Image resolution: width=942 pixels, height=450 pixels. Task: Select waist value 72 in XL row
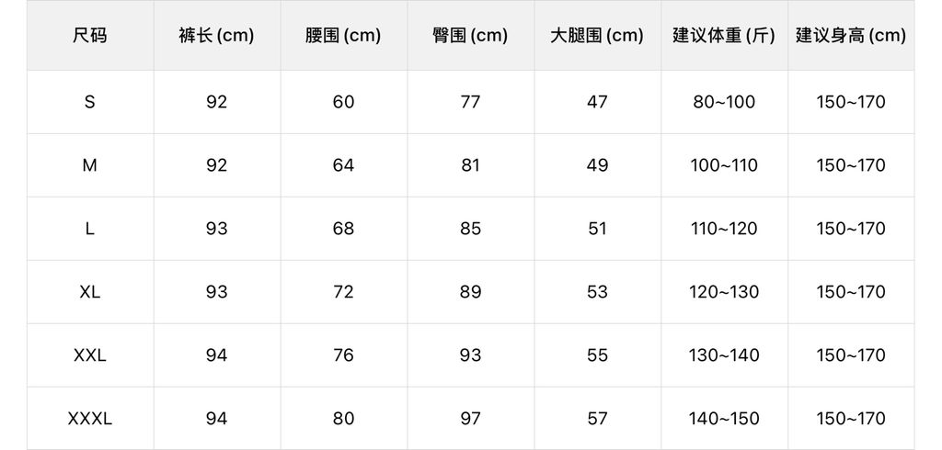click(x=343, y=292)
